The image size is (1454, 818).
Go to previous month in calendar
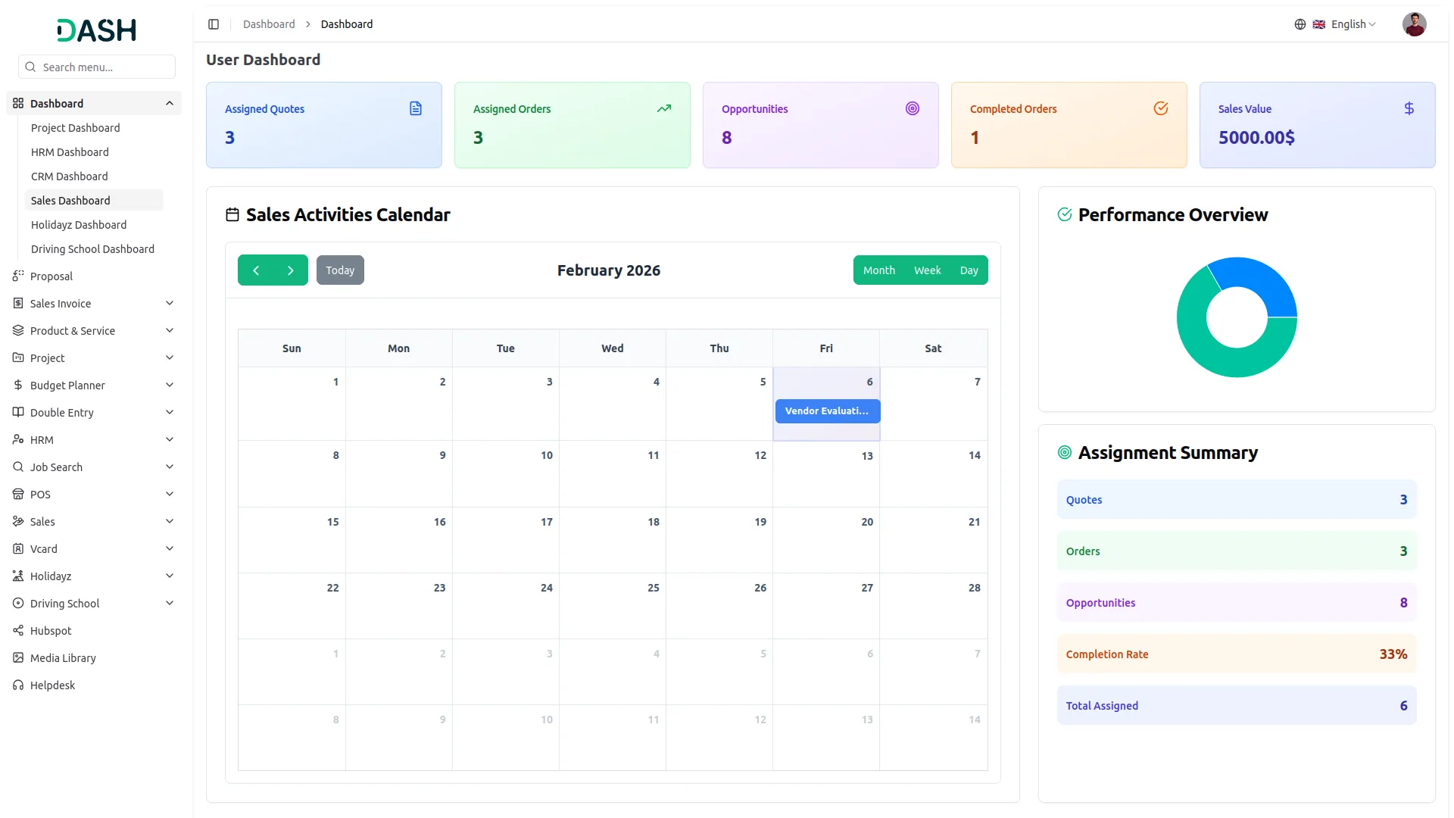coord(256,270)
